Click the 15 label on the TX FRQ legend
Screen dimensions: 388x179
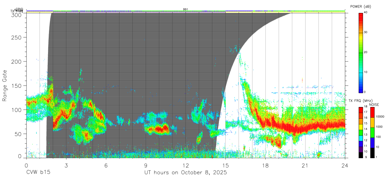click(366, 123)
